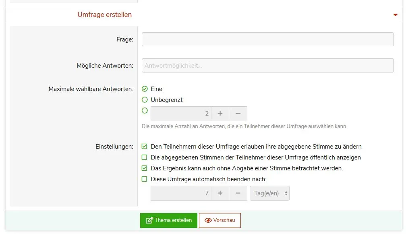
Task: Click the poll duration number field
Action: click(180, 193)
